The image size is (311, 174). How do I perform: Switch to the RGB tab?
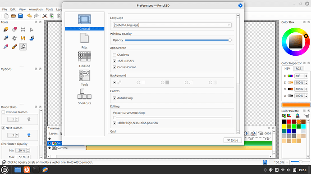click(x=298, y=68)
